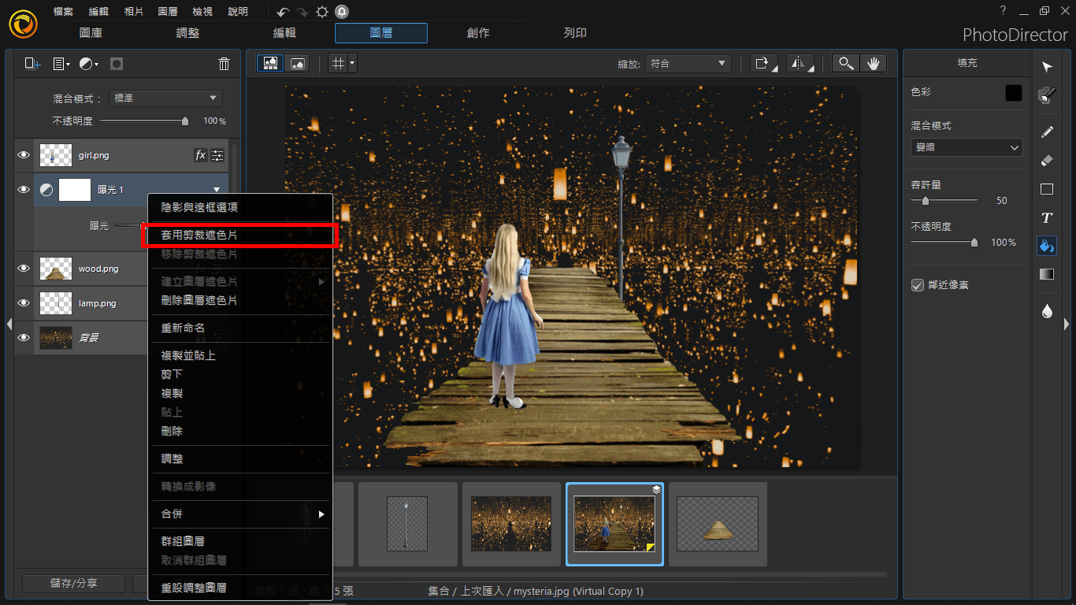1076x605 pixels.
Task: Click the new layer icon
Action: coord(32,64)
